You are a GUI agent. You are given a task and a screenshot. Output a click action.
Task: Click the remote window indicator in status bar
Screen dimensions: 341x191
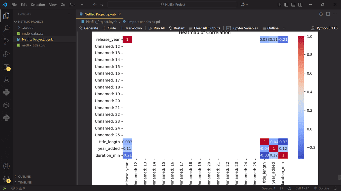point(4,188)
